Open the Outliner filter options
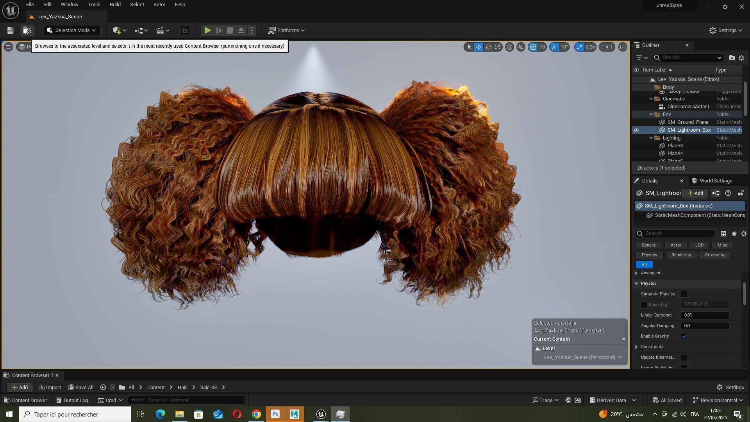Screen dimensions: 750x422 [x=641, y=58]
